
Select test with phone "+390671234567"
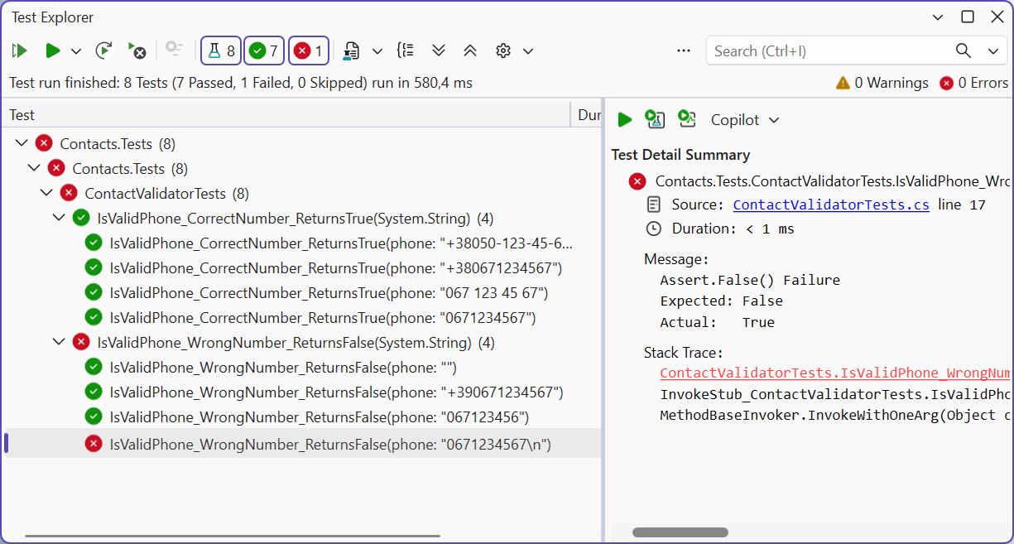pyautogui.click(x=301, y=392)
